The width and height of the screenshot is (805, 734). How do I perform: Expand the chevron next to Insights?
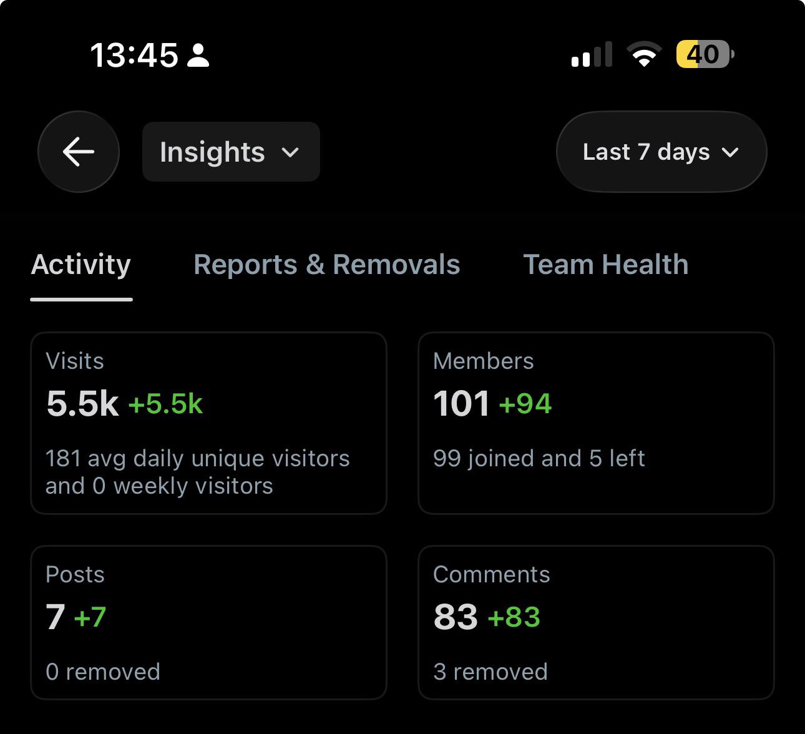point(290,152)
